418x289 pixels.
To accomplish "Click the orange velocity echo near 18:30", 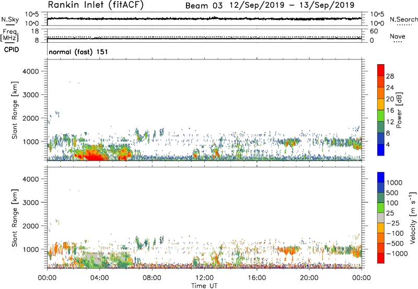I will 288,250.
